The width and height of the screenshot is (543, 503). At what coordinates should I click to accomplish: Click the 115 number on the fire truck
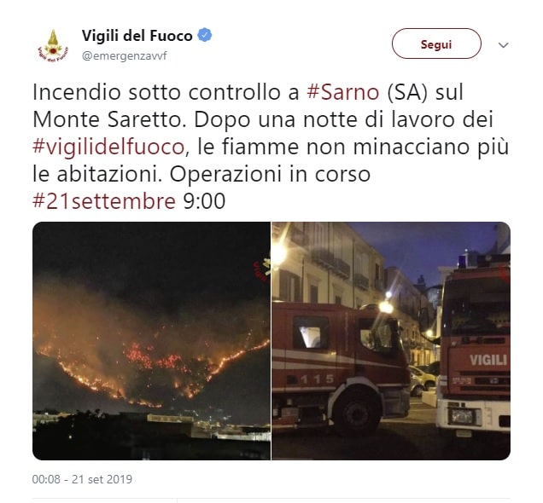[x=318, y=379]
